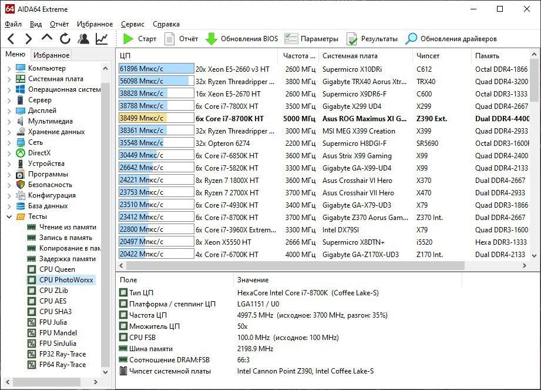Open the Избранное menu in the menu bar
This screenshot has width=541, height=390.
95,24
